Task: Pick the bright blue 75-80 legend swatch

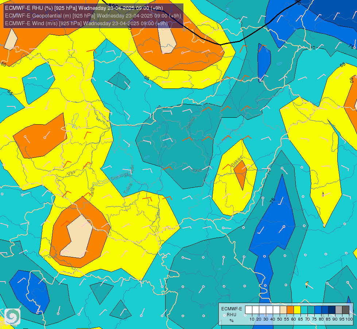Action: (x=318, y=310)
